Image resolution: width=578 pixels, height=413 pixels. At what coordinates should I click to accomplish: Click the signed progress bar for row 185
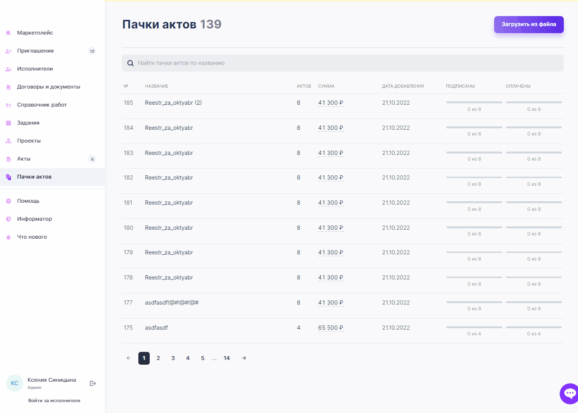(474, 102)
